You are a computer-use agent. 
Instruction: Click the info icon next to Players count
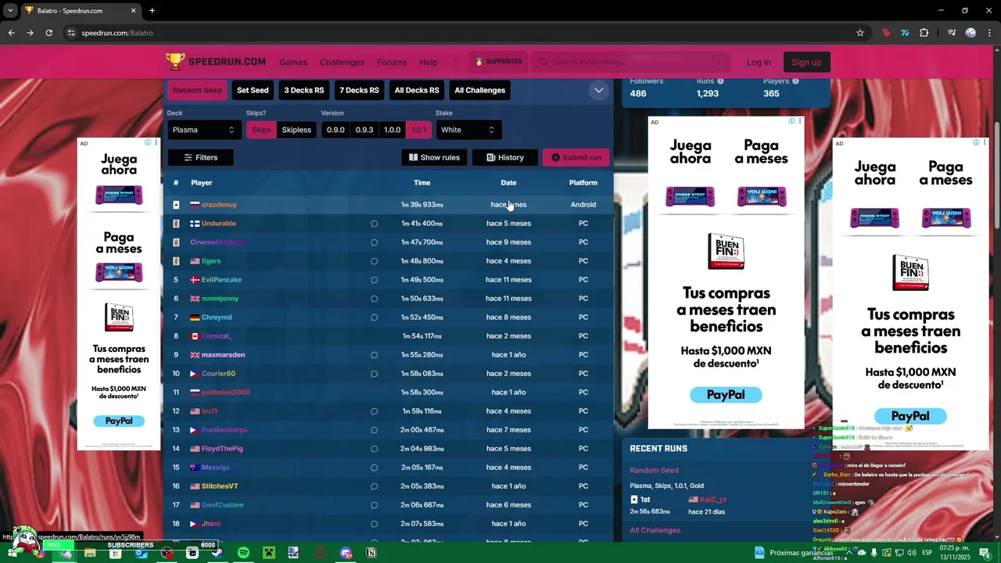point(795,81)
